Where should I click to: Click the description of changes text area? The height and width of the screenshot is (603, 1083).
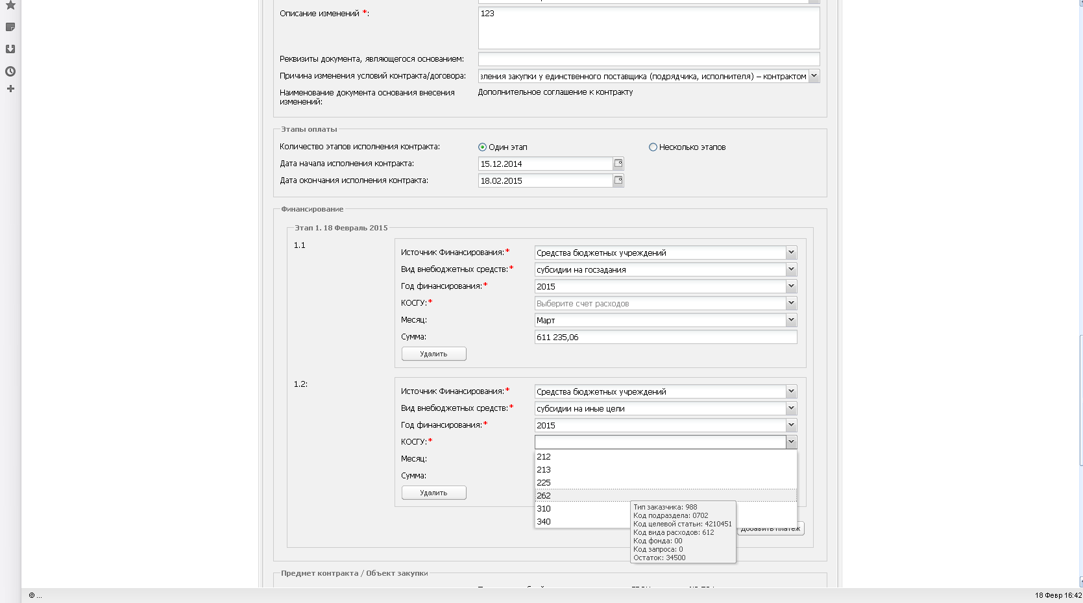649,28
